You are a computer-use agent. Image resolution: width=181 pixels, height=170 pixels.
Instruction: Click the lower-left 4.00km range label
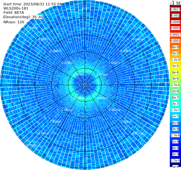coord(44,133)
